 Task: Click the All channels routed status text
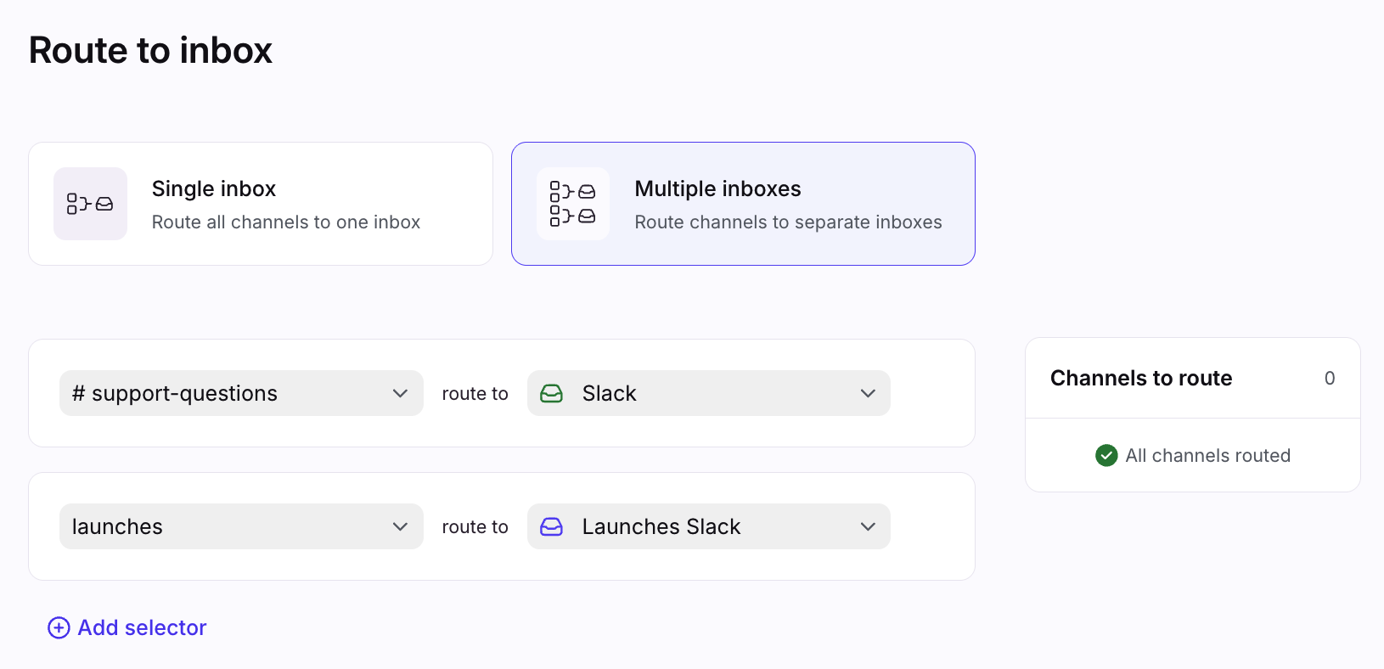pyautogui.click(x=1207, y=456)
